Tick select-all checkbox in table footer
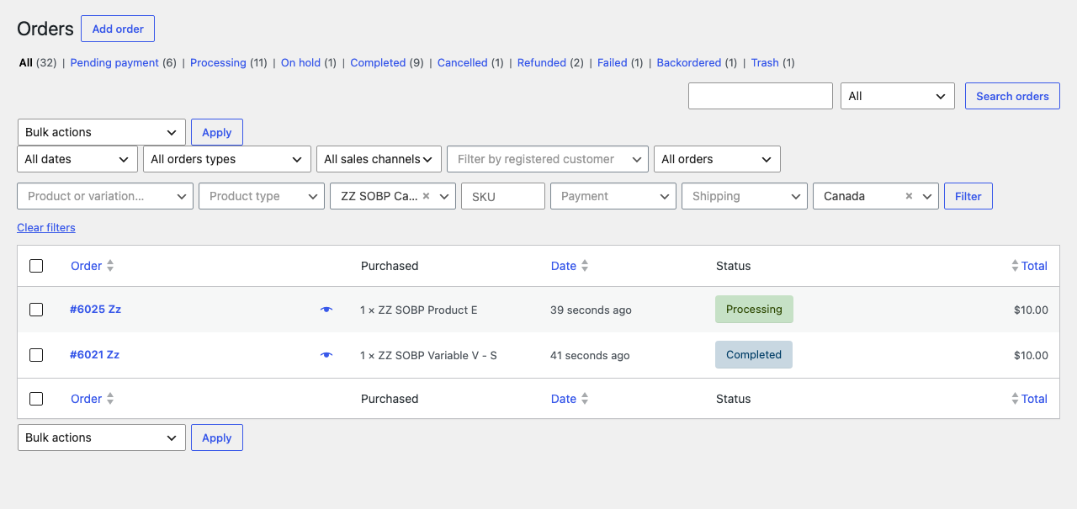Viewport: 1077px width, 509px height. pos(36,399)
